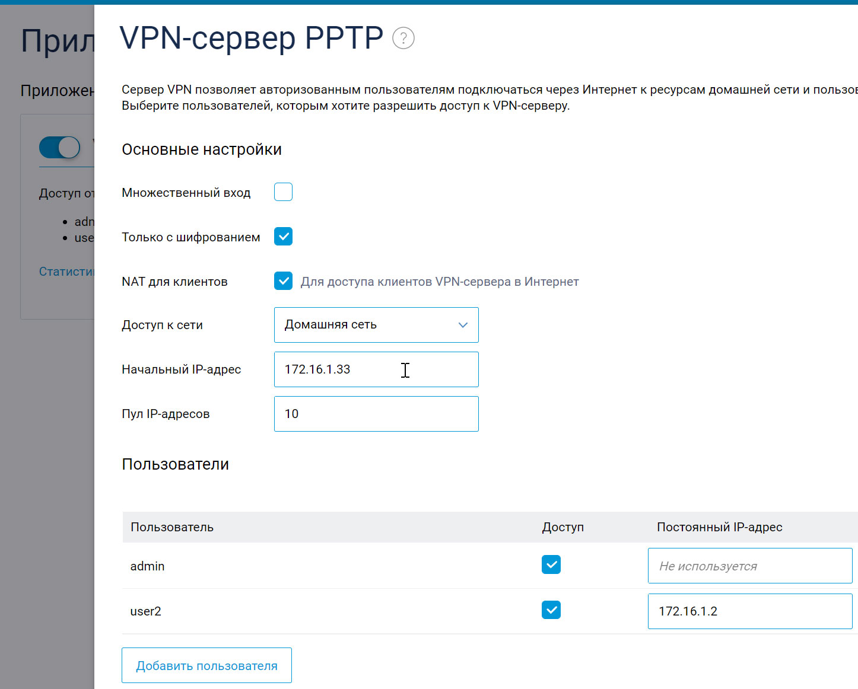Click the Постоянный IP-адрес column header
858x689 pixels.
coord(719,527)
